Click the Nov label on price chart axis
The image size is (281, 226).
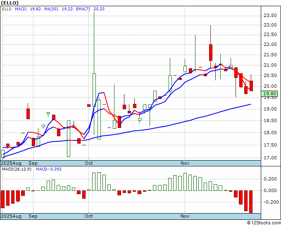[185, 163]
